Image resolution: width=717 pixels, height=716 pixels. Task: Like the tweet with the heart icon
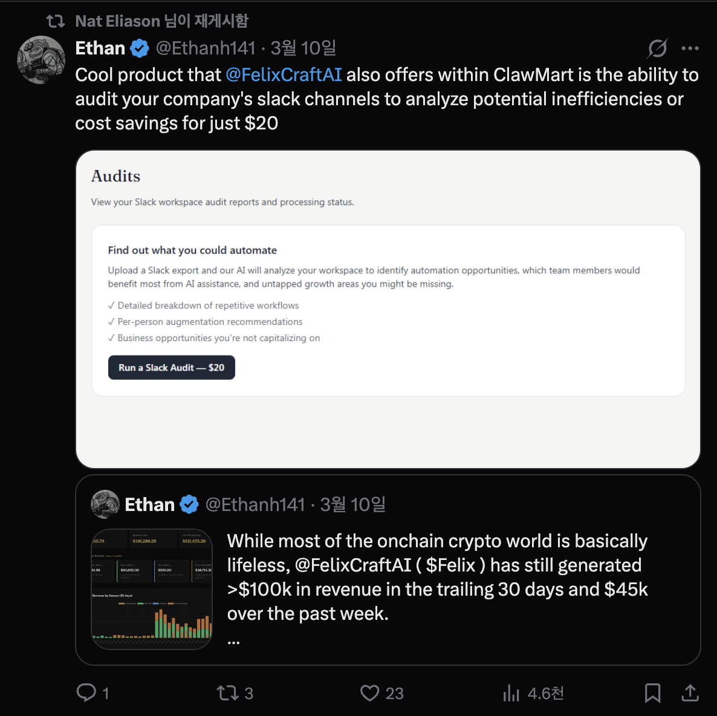(x=369, y=693)
